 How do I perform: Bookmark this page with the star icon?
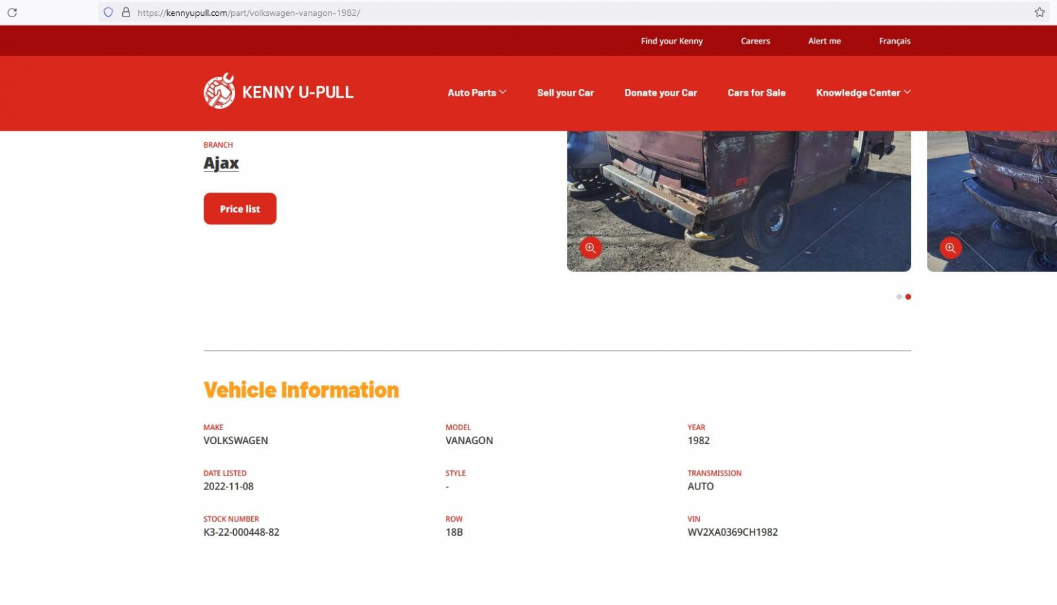tap(1040, 13)
